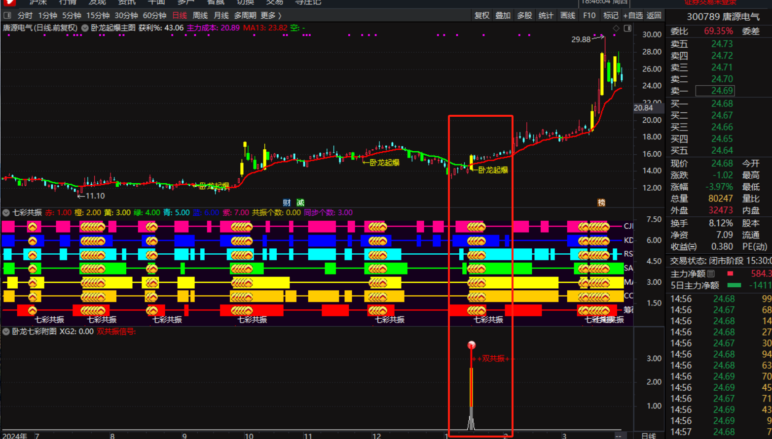Image resolution: width=772 pixels, height=439 pixels.
Task: Open the F10 company info button
Action: [589, 16]
